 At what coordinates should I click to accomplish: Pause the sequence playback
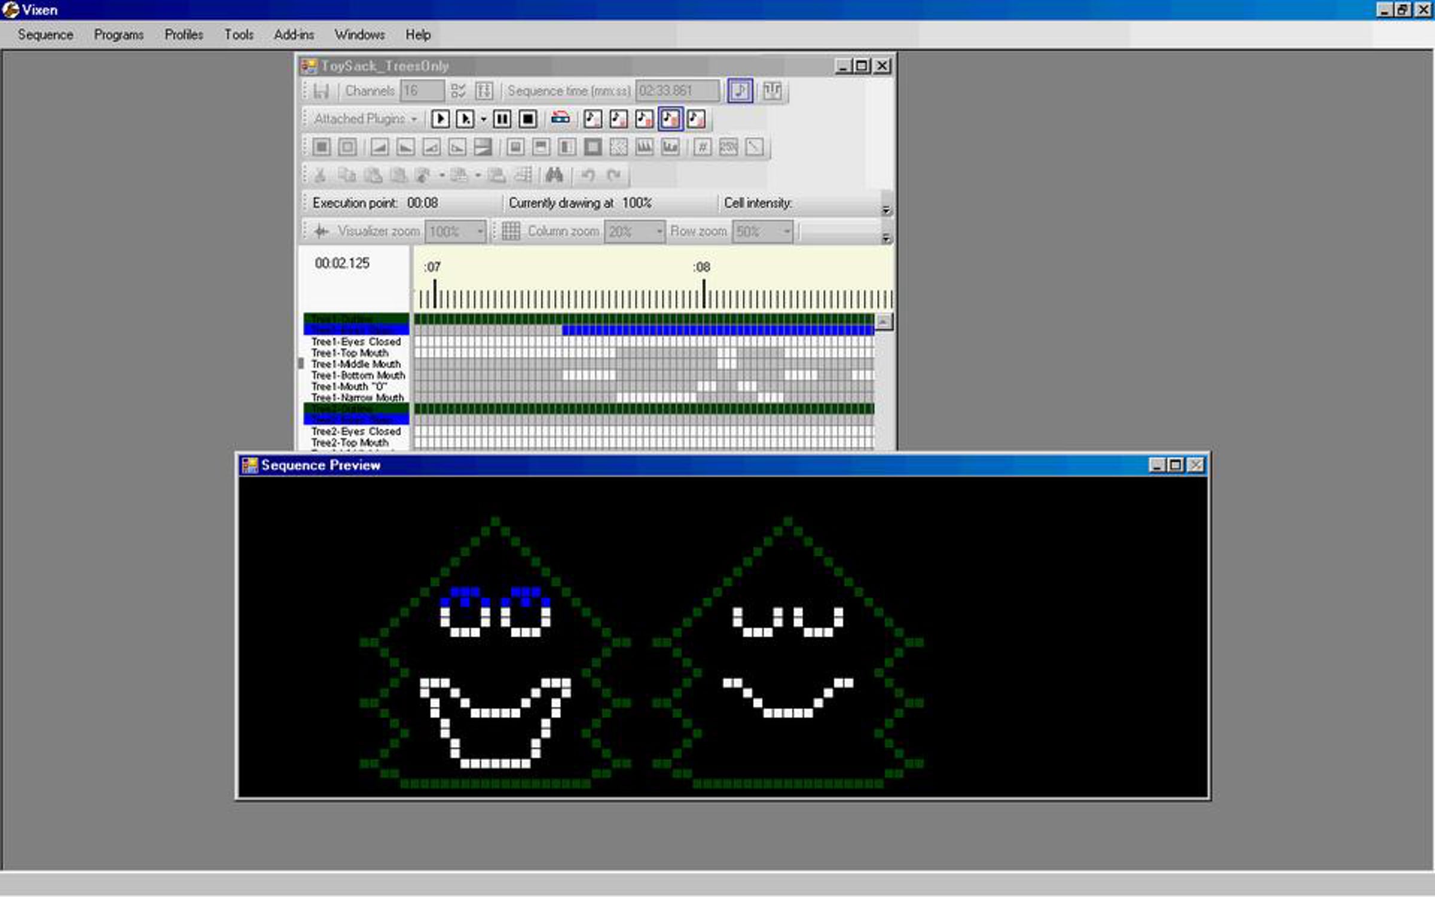502,119
